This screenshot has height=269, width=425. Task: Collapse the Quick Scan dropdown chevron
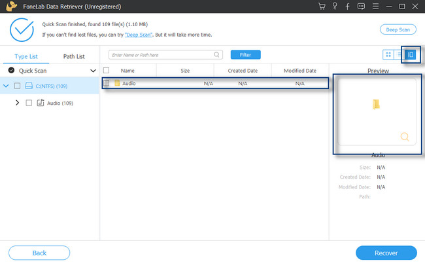click(x=93, y=71)
